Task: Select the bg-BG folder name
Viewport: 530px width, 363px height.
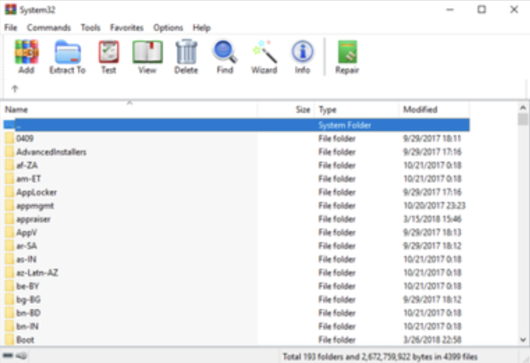Action: pos(28,300)
